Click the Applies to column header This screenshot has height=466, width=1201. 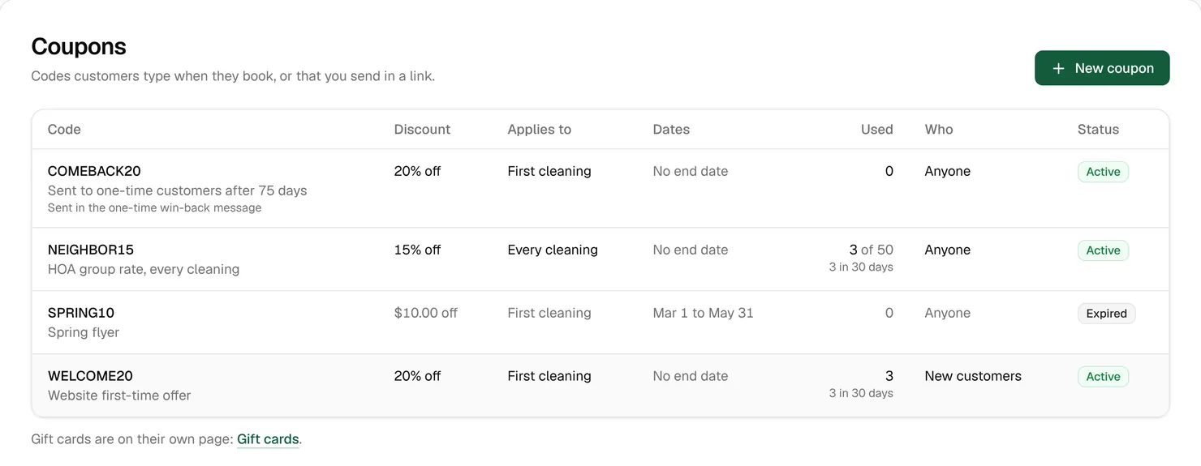540,130
